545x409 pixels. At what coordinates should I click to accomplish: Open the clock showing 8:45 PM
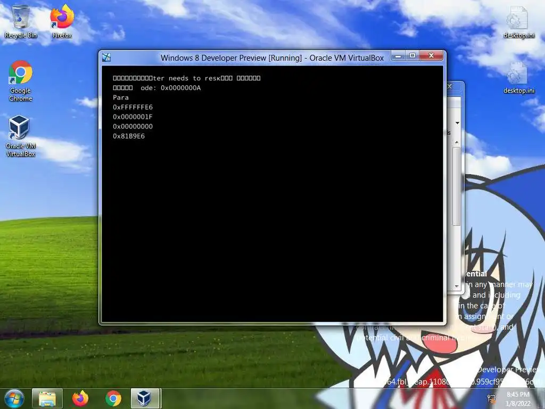518,399
